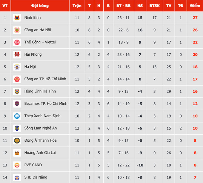Screen dimensions: 203x183
Task: Click the Hải Phòng club badge
Action: tap(17, 55)
